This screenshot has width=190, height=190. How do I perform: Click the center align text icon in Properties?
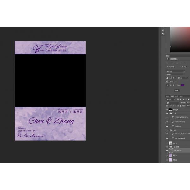click(170, 85)
